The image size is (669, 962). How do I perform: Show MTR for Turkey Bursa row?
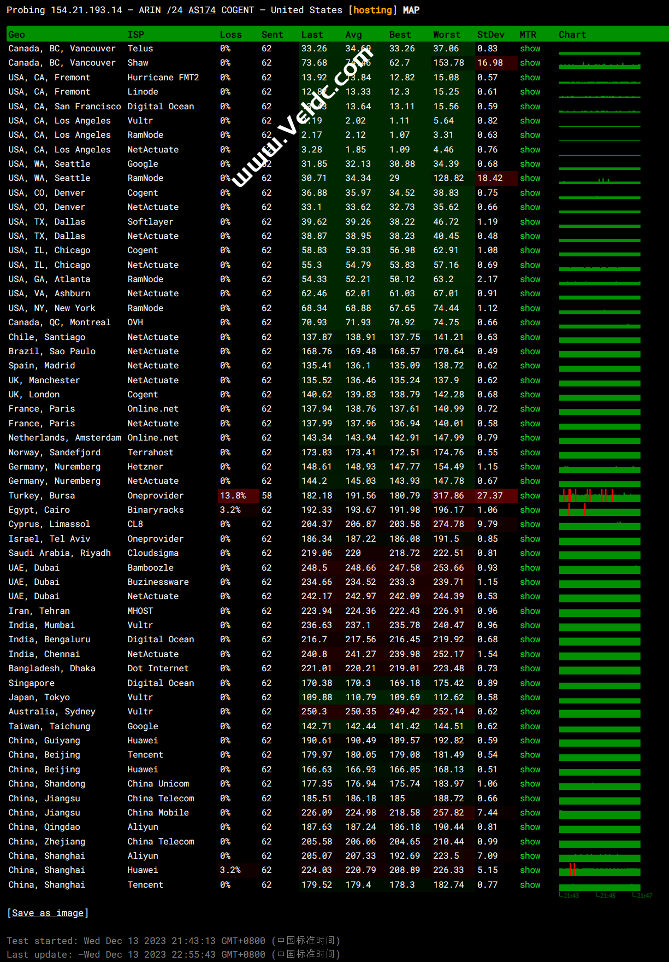530,496
